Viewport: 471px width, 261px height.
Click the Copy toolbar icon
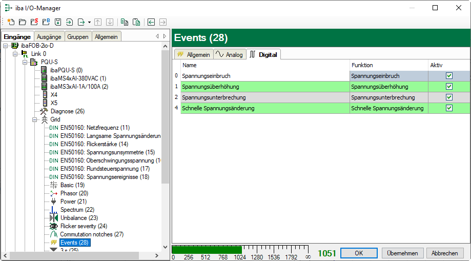coord(125,22)
